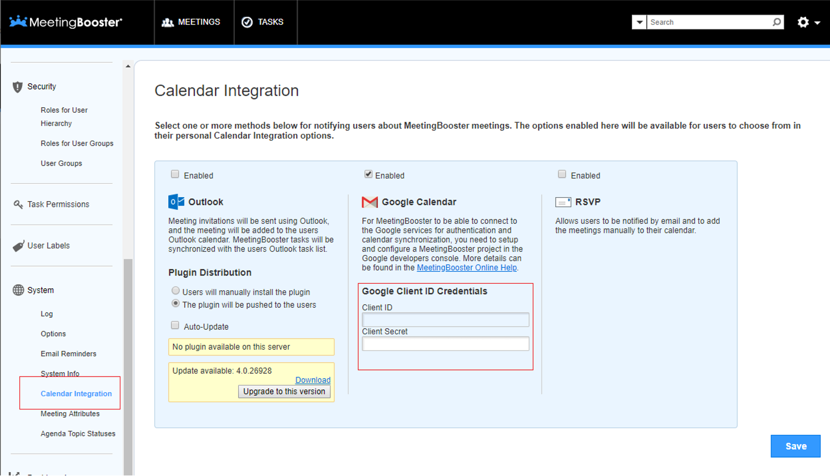Image resolution: width=830 pixels, height=476 pixels.
Task: Click the MeetingBooster crown logo
Action: (18, 22)
